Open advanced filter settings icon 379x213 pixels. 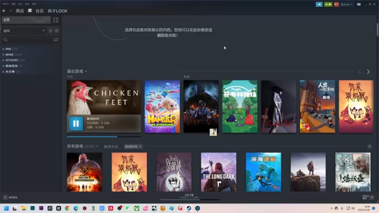pos(55,40)
